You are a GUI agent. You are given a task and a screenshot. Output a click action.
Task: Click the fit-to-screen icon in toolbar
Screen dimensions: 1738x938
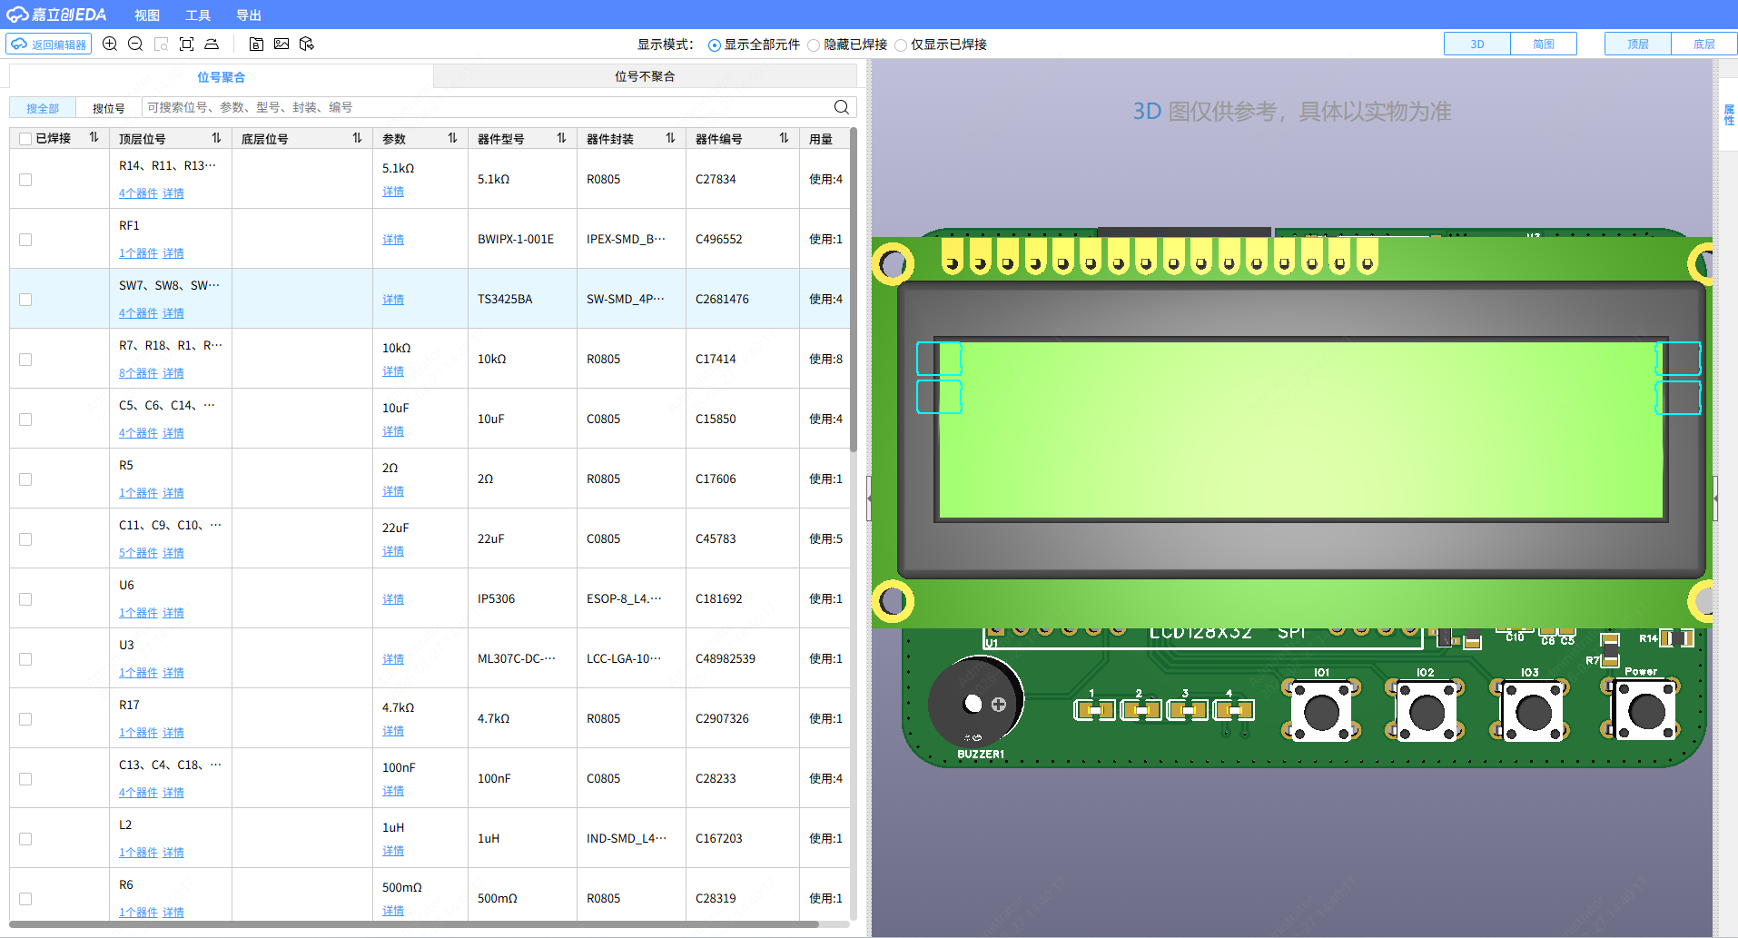tap(186, 44)
